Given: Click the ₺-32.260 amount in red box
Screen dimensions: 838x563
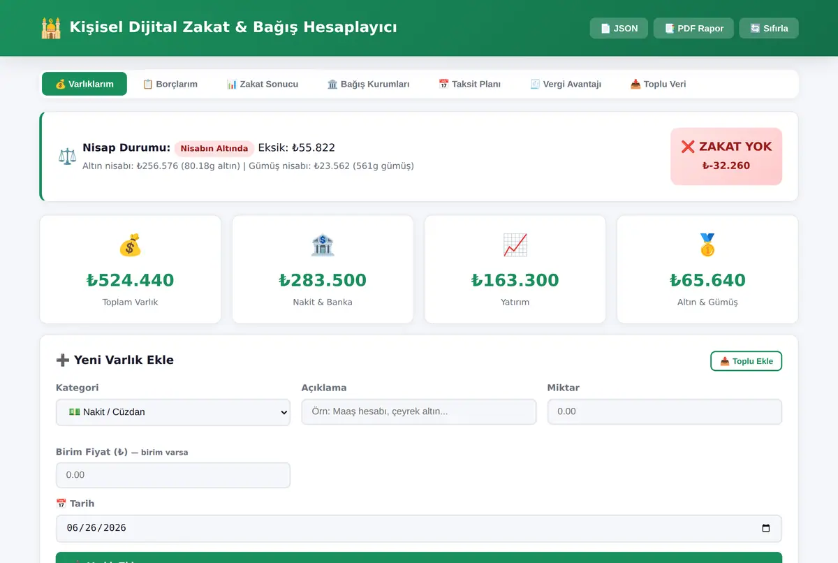Looking at the screenshot, I should [726, 166].
